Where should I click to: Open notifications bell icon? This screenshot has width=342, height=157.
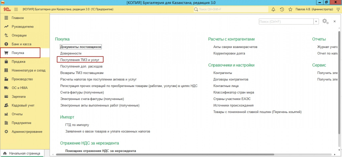point(273,9)
